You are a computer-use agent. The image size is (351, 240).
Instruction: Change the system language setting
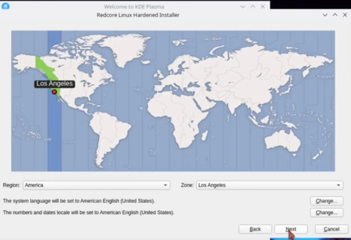pos(326,201)
